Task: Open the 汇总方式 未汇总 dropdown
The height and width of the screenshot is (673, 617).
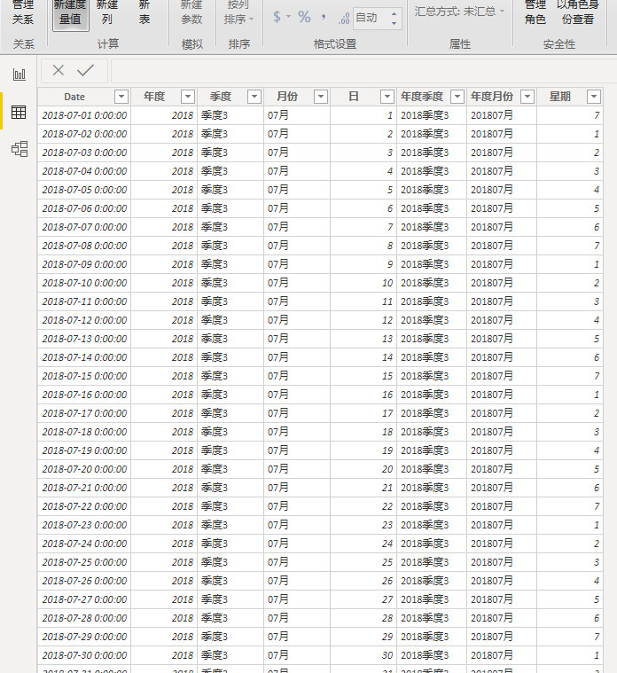Action: (x=459, y=12)
